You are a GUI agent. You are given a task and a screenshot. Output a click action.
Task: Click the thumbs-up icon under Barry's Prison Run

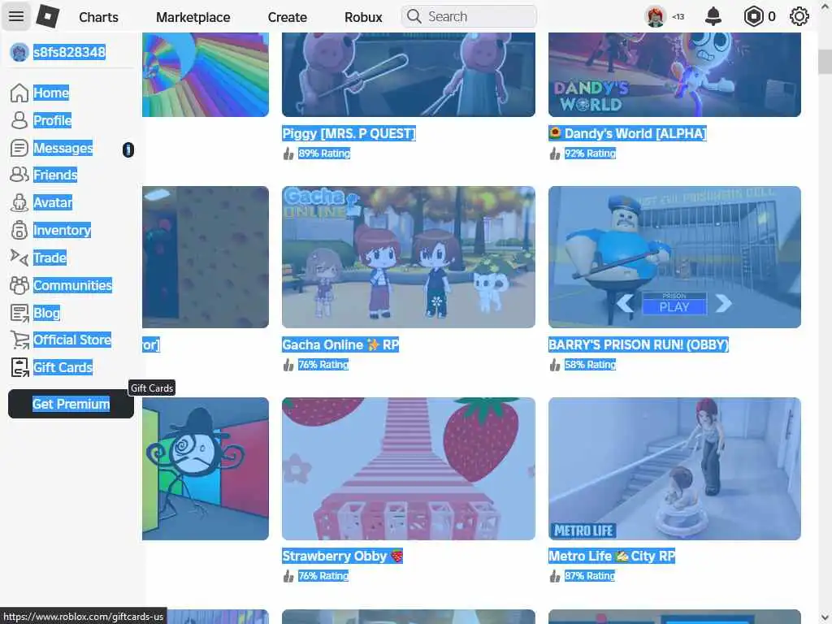554,365
